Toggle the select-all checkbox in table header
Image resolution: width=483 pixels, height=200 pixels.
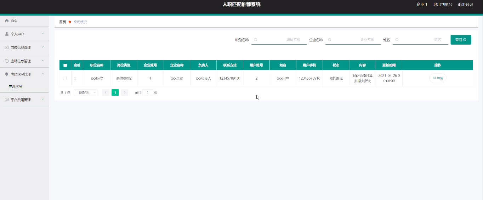[x=65, y=65]
